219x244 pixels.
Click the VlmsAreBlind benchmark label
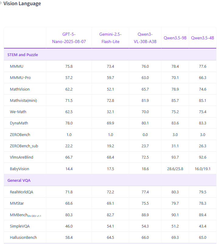click(x=22, y=157)
